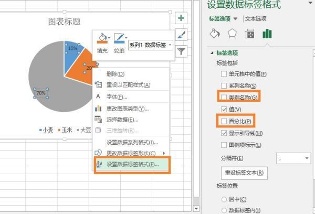Switch to the 文本选项 tab
Screen dimensions: 315x214
tap(256, 19)
